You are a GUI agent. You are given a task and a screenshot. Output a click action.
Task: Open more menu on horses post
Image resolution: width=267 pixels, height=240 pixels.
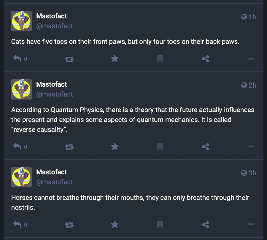click(251, 224)
